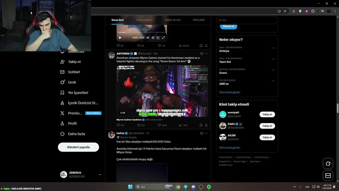The height and width of the screenshot is (191, 339).
Task: Open more options on the hafıza post
Action: click(206, 133)
